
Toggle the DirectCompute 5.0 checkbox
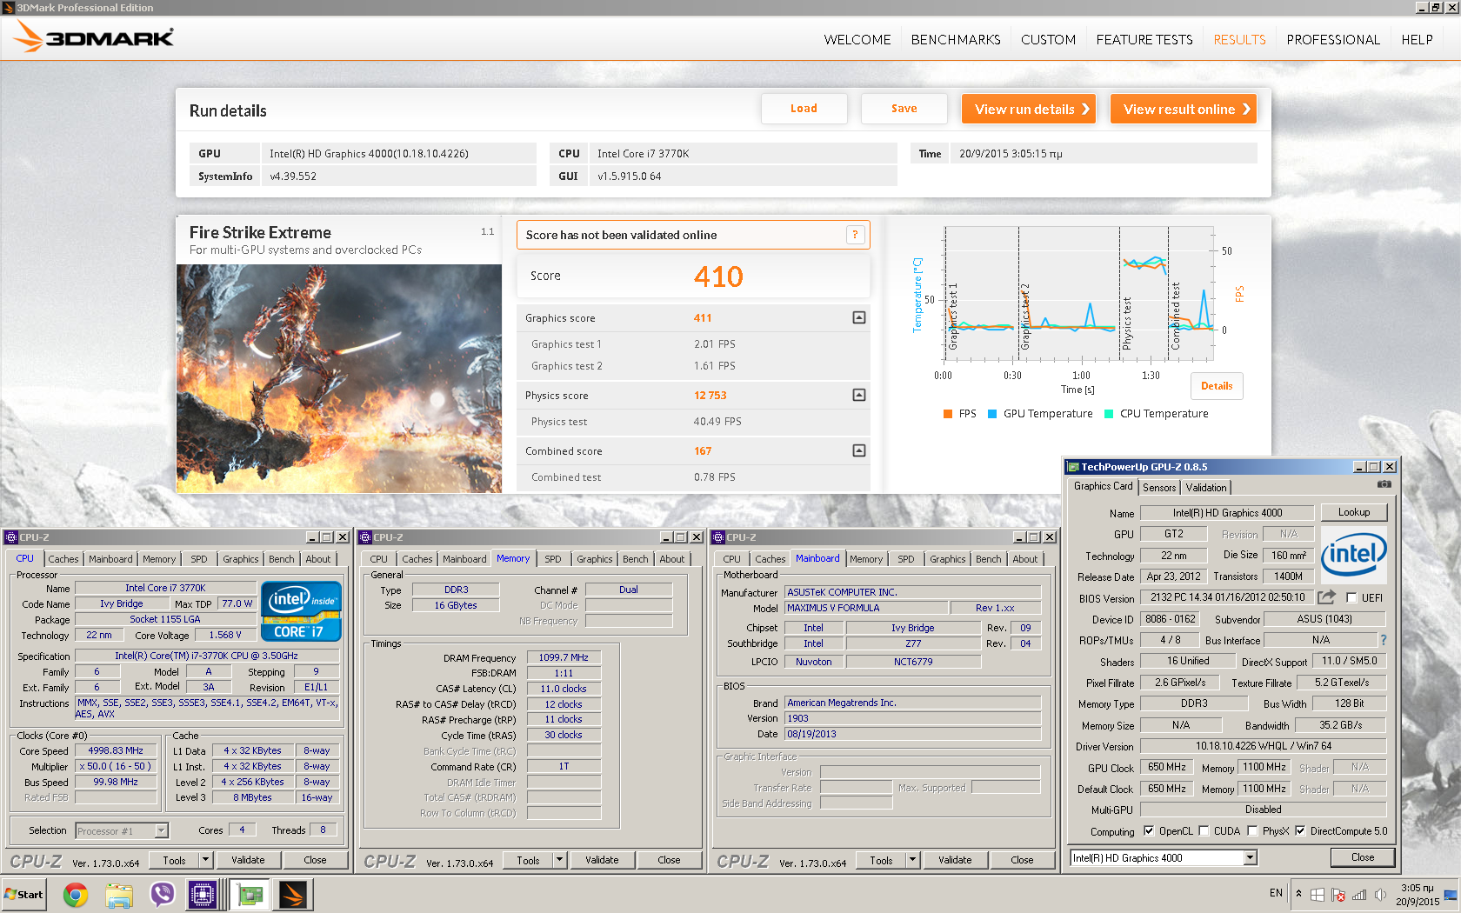point(1300,830)
